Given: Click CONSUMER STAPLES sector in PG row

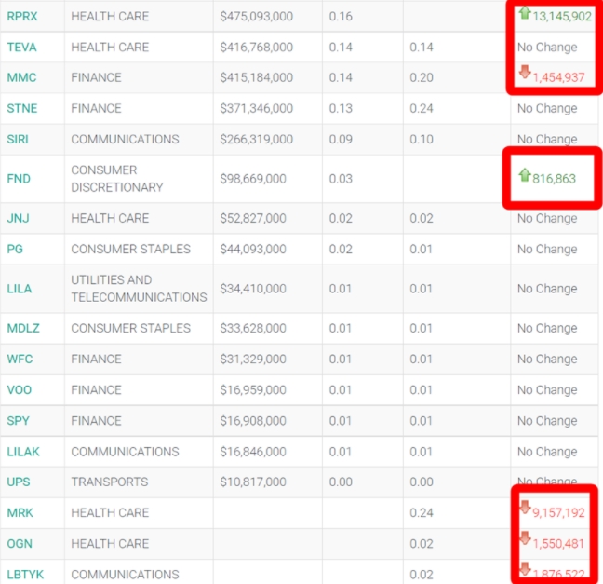Looking at the screenshot, I should click(x=131, y=249).
